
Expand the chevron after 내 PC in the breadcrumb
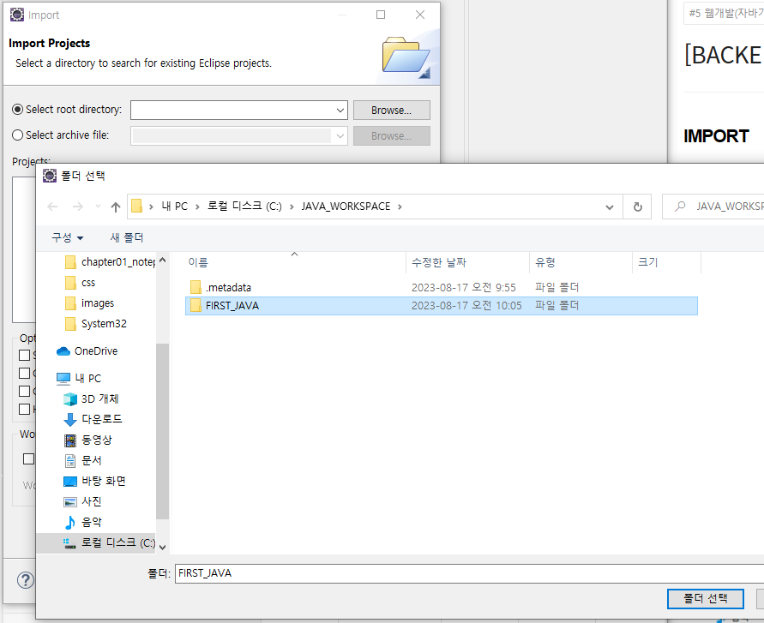pyautogui.click(x=197, y=207)
